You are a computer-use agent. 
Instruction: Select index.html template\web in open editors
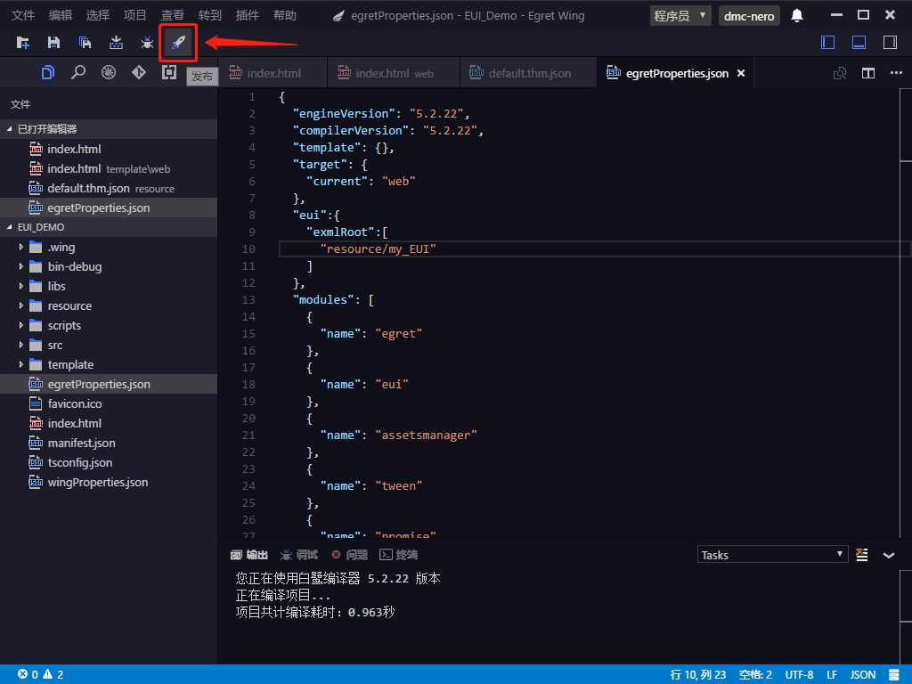tap(109, 168)
